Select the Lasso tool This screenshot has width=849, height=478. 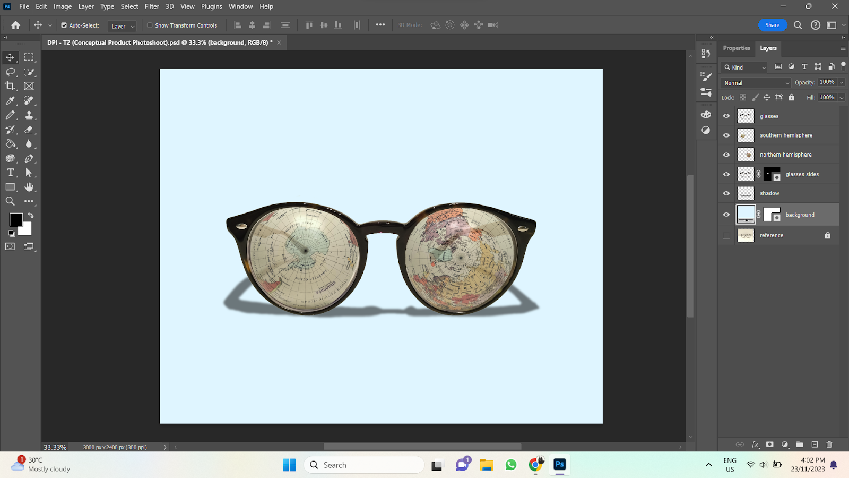(10, 72)
